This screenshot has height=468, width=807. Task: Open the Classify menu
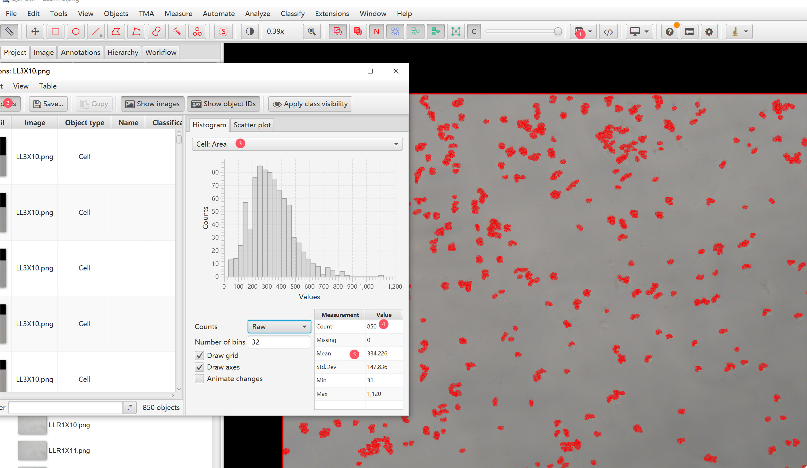click(292, 13)
